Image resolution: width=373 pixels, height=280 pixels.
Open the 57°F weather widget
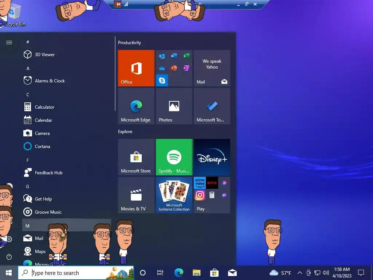tap(280, 273)
